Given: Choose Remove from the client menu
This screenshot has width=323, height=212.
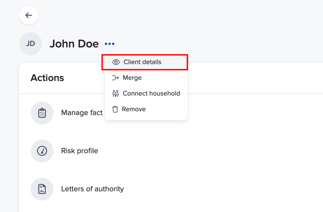Looking at the screenshot, I should pos(134,109).
